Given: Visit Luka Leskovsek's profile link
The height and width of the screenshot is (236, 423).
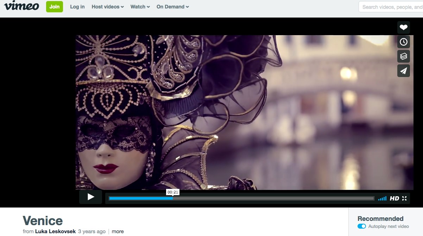Looking at the screenshot, I should pyautogui.click(x=55, y=231).
